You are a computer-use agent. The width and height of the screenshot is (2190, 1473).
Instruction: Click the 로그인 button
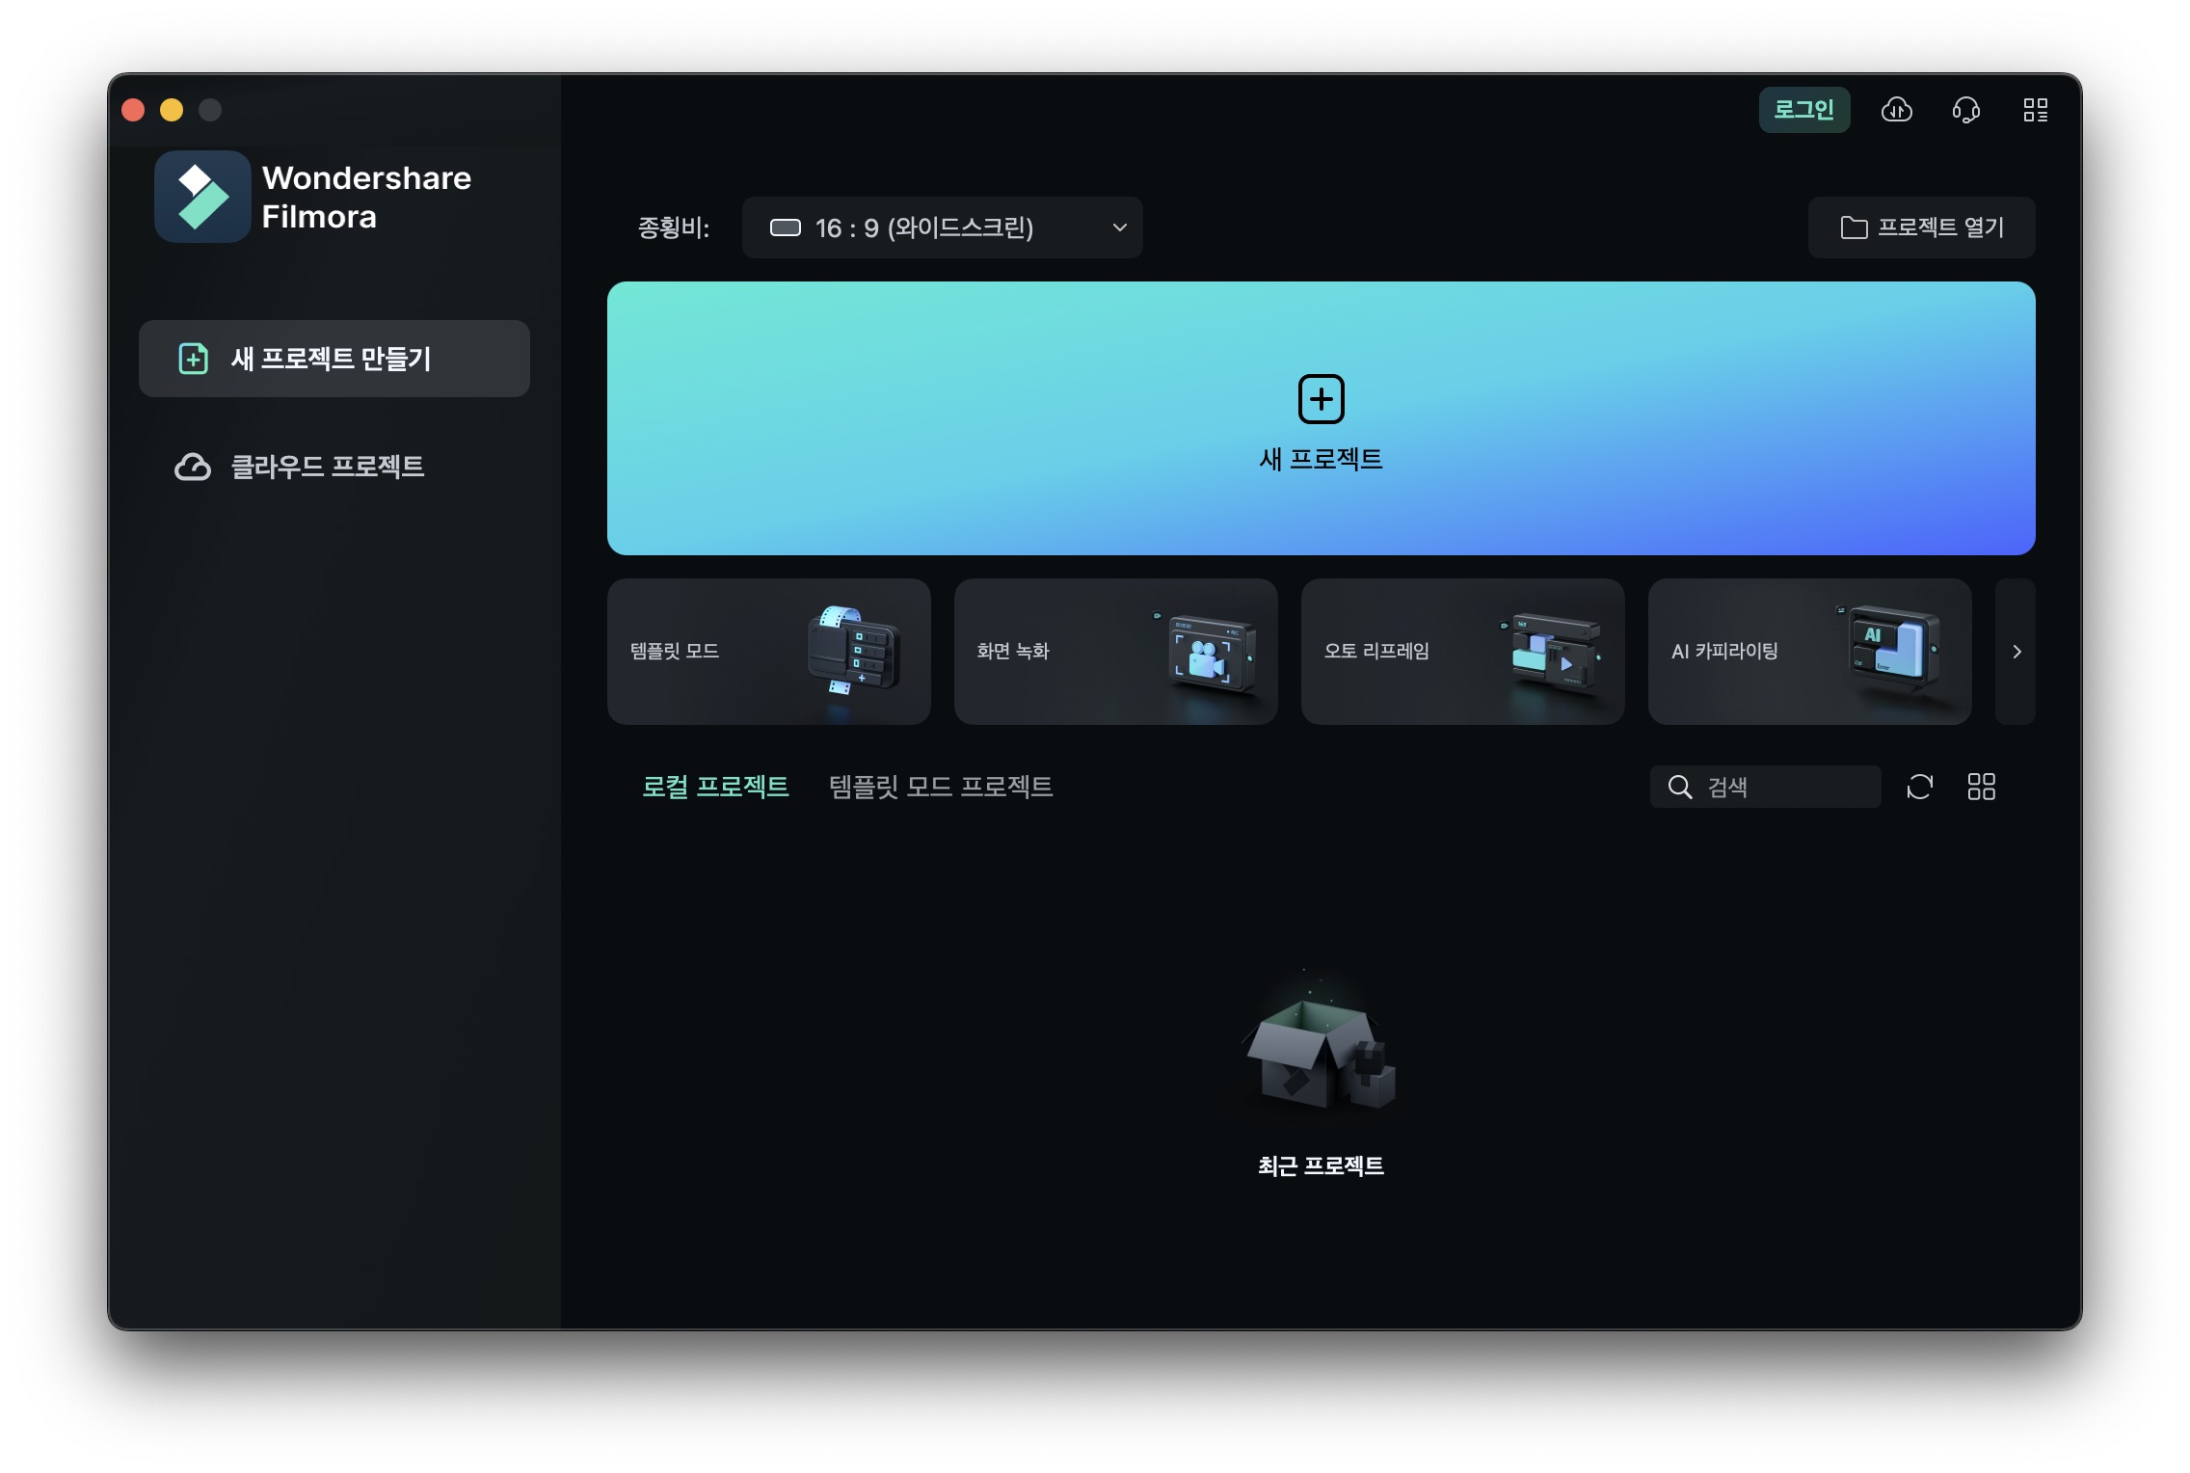tap(1803, 110)
